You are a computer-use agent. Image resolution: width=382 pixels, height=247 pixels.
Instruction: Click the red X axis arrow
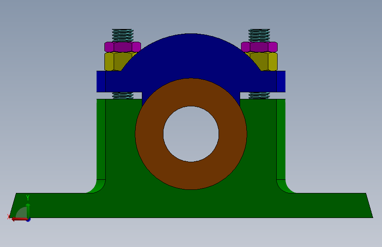(x=19, y=219)
